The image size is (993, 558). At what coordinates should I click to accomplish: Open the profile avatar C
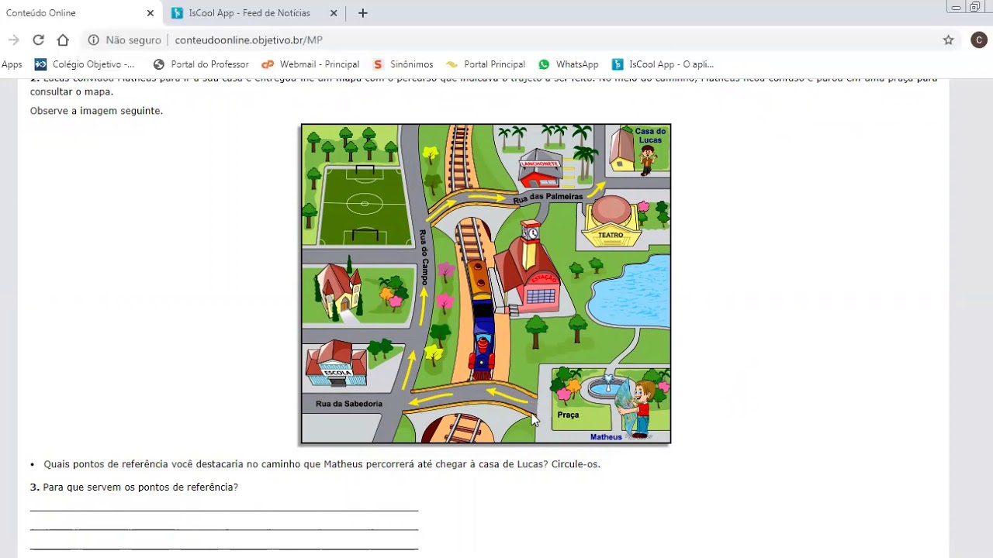[979, 40]
